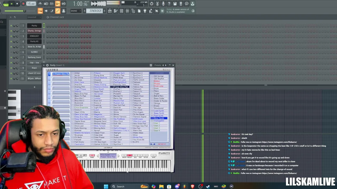
Task: Toggle Song mode in the transport
Action: (x=6, y=4)
